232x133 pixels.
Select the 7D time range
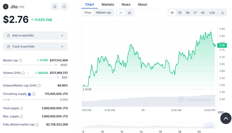click(180, 13)
